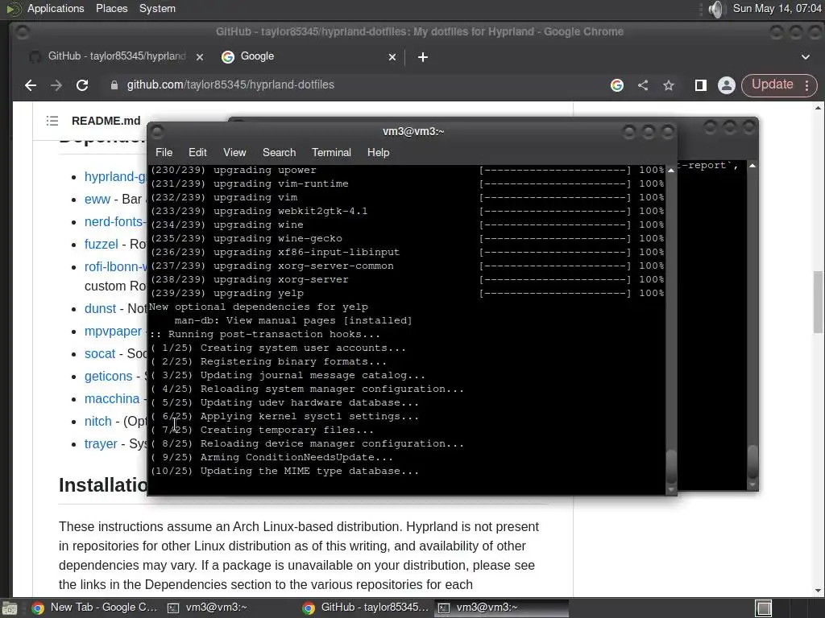825x618 pixels.
Task: Open the dunst link
Action: (x=100, y=308)
